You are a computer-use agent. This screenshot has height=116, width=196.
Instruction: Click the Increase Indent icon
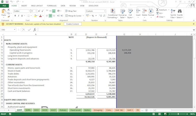click(x=62, y=16)
